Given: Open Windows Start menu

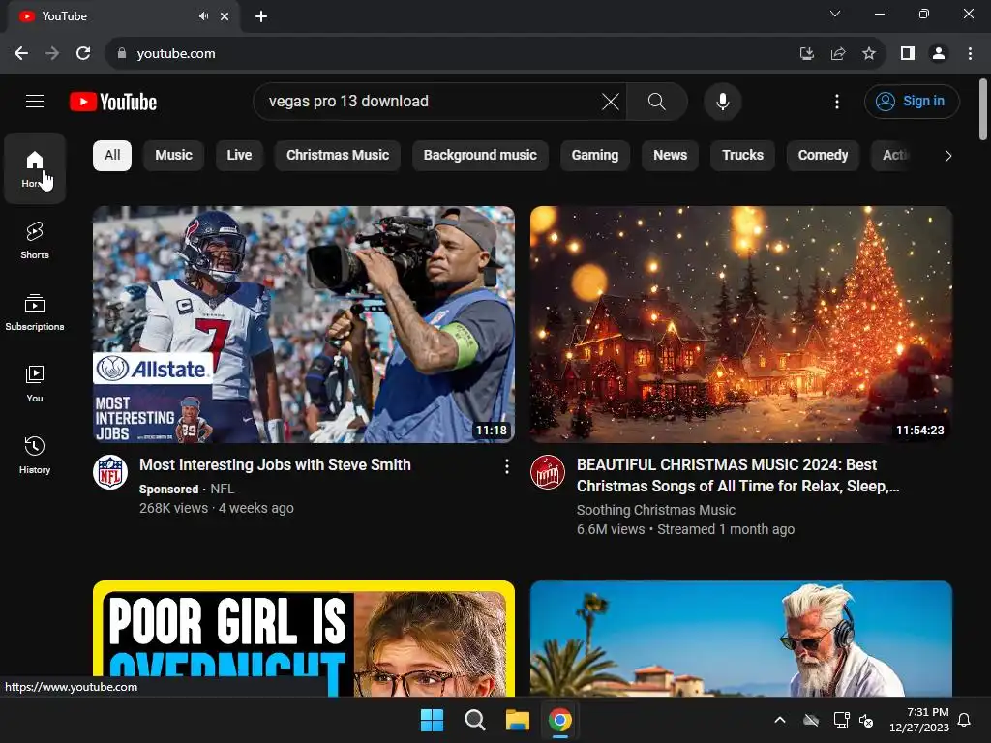Looking at the screenshot, I should click(433, 720).
